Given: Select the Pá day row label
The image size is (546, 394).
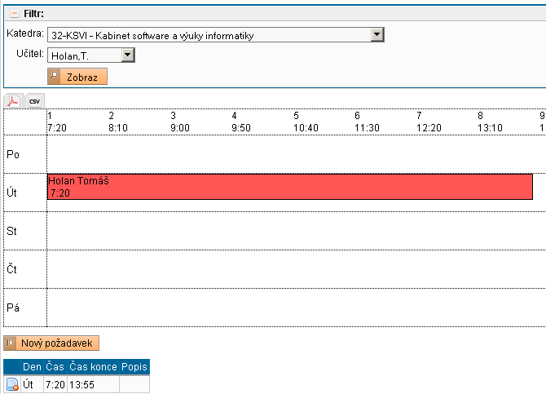Looking at the screenshot, I should coord(13,308).
